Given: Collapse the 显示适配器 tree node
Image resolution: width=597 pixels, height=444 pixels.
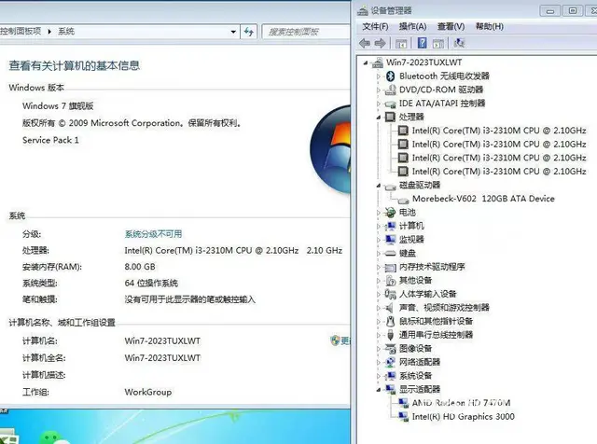Looking at the screenshot, I should coord(379,390).
